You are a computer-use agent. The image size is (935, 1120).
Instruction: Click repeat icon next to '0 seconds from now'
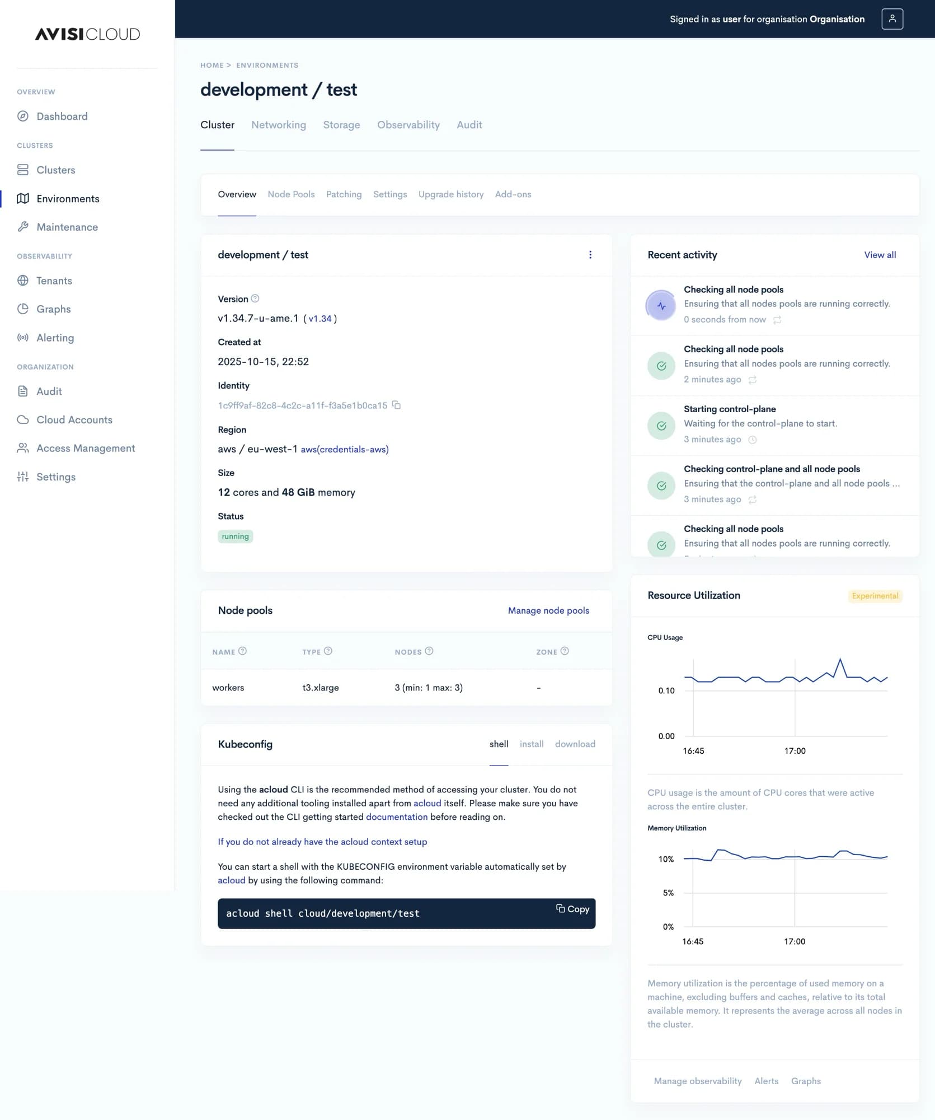click(x=777, y=320)
